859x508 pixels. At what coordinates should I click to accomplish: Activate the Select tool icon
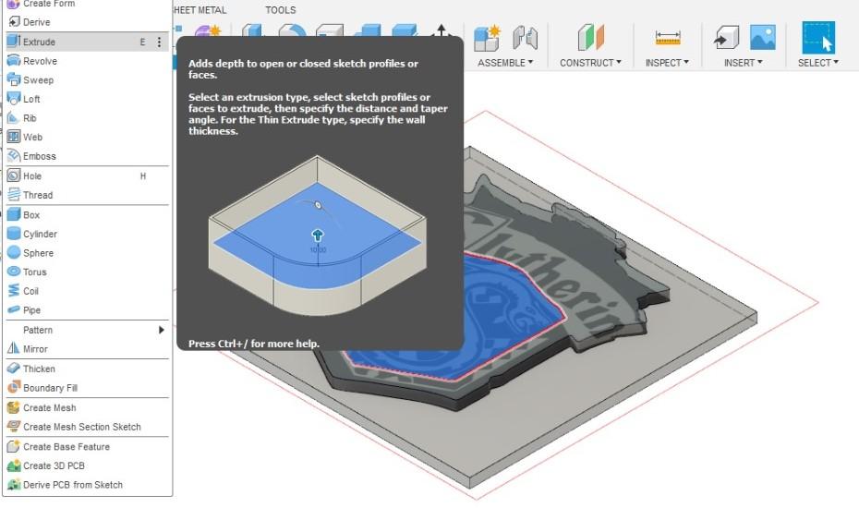[x=818, y=37]
